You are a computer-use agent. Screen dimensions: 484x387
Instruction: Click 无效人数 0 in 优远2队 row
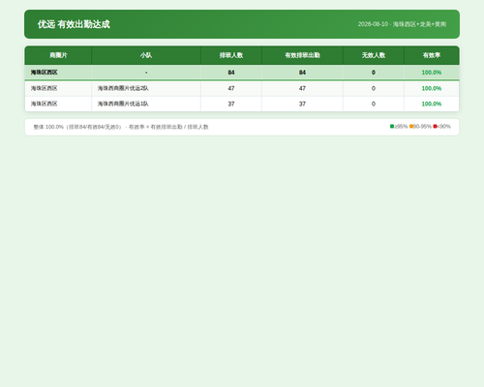pyautogui.click(x=374, y=88)
